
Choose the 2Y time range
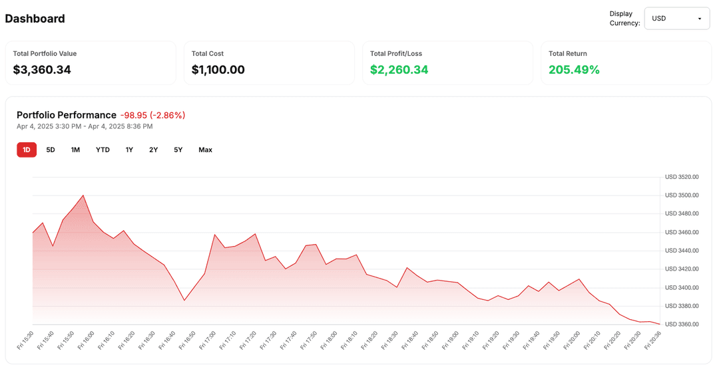tap(153, 150)
